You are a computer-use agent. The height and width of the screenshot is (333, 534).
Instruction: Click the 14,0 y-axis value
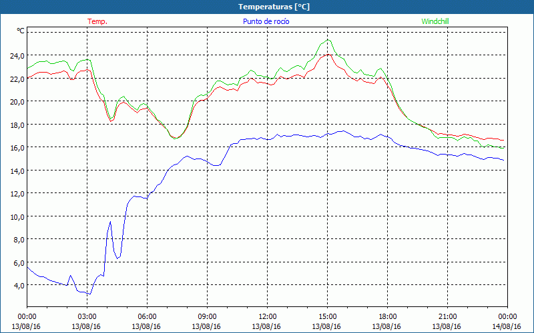pos(17,171)
